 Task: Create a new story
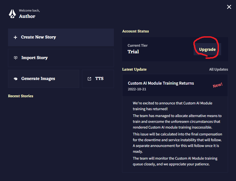(61, 37)
